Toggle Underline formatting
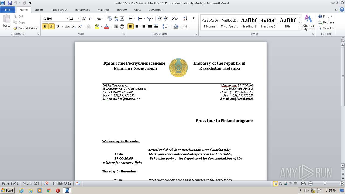Screen dimensions: 345x194 click(x=57, y=26)
